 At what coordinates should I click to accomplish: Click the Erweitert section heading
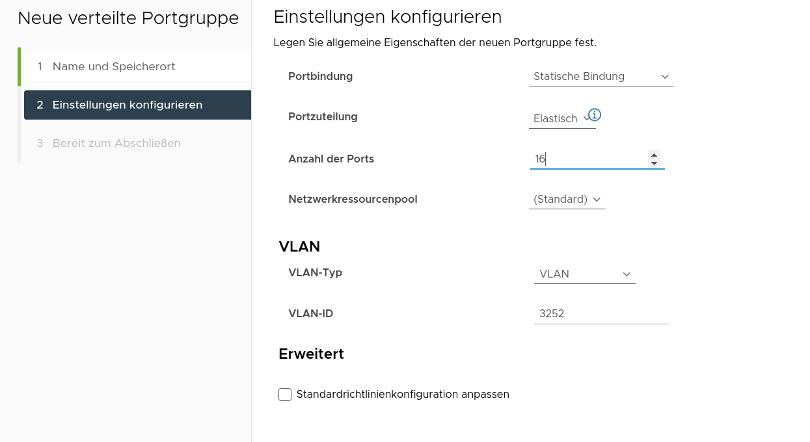coord(311,354)
